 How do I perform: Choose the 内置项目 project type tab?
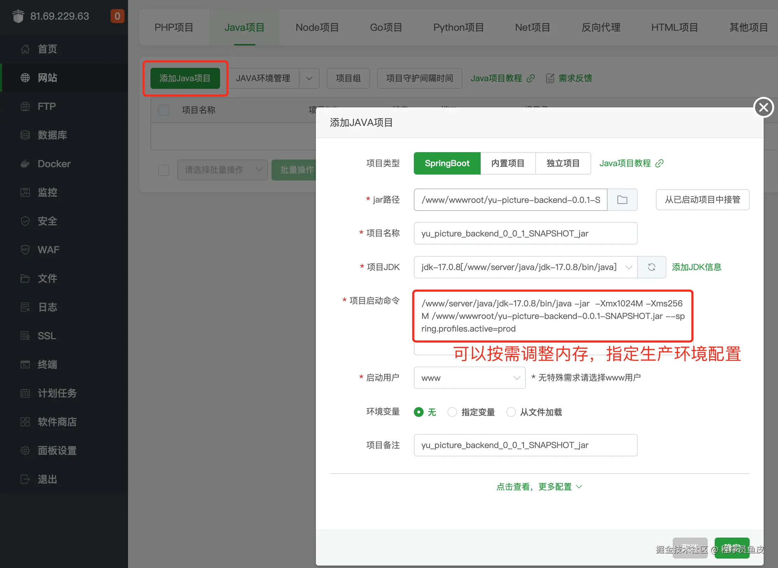(x=508, y=163)
